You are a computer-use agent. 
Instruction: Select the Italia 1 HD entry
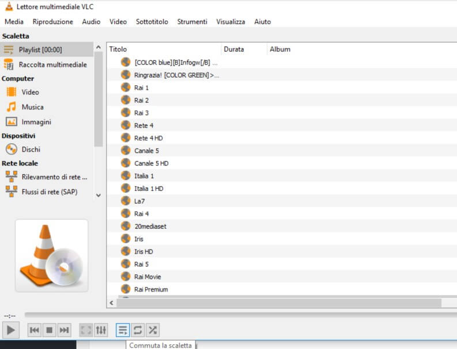[282, 189]
